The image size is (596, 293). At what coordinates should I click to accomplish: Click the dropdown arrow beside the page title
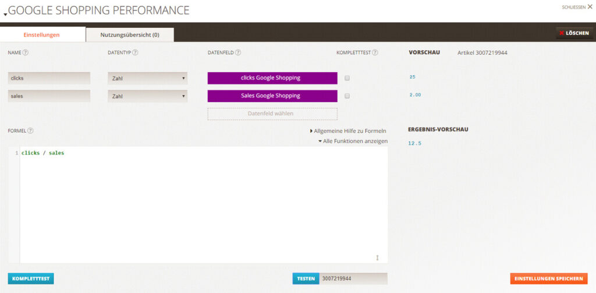(x=5, y=15)
